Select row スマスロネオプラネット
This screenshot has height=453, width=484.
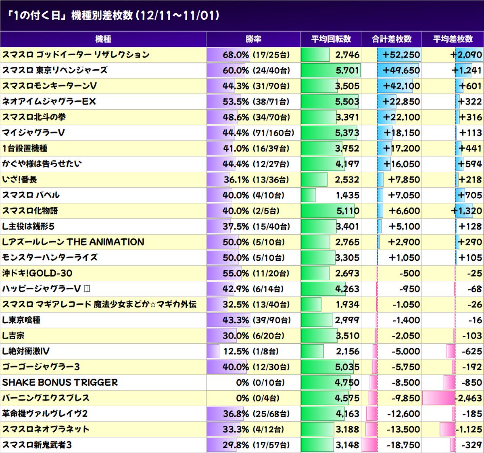click(242, 430)
